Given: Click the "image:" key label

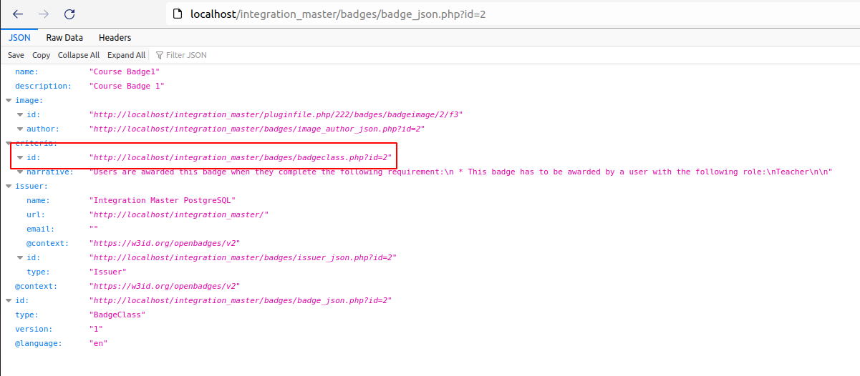Looking at the screenshot, I should point(29,100).
